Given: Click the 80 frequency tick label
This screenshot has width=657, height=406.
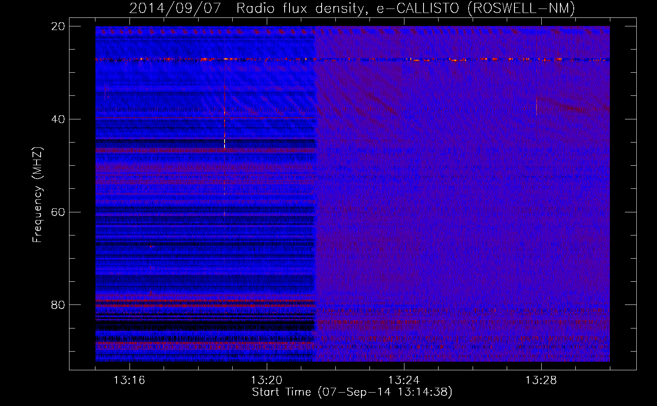Looking at the screenshot, I should pyautogui.click(x=58, y=305).
